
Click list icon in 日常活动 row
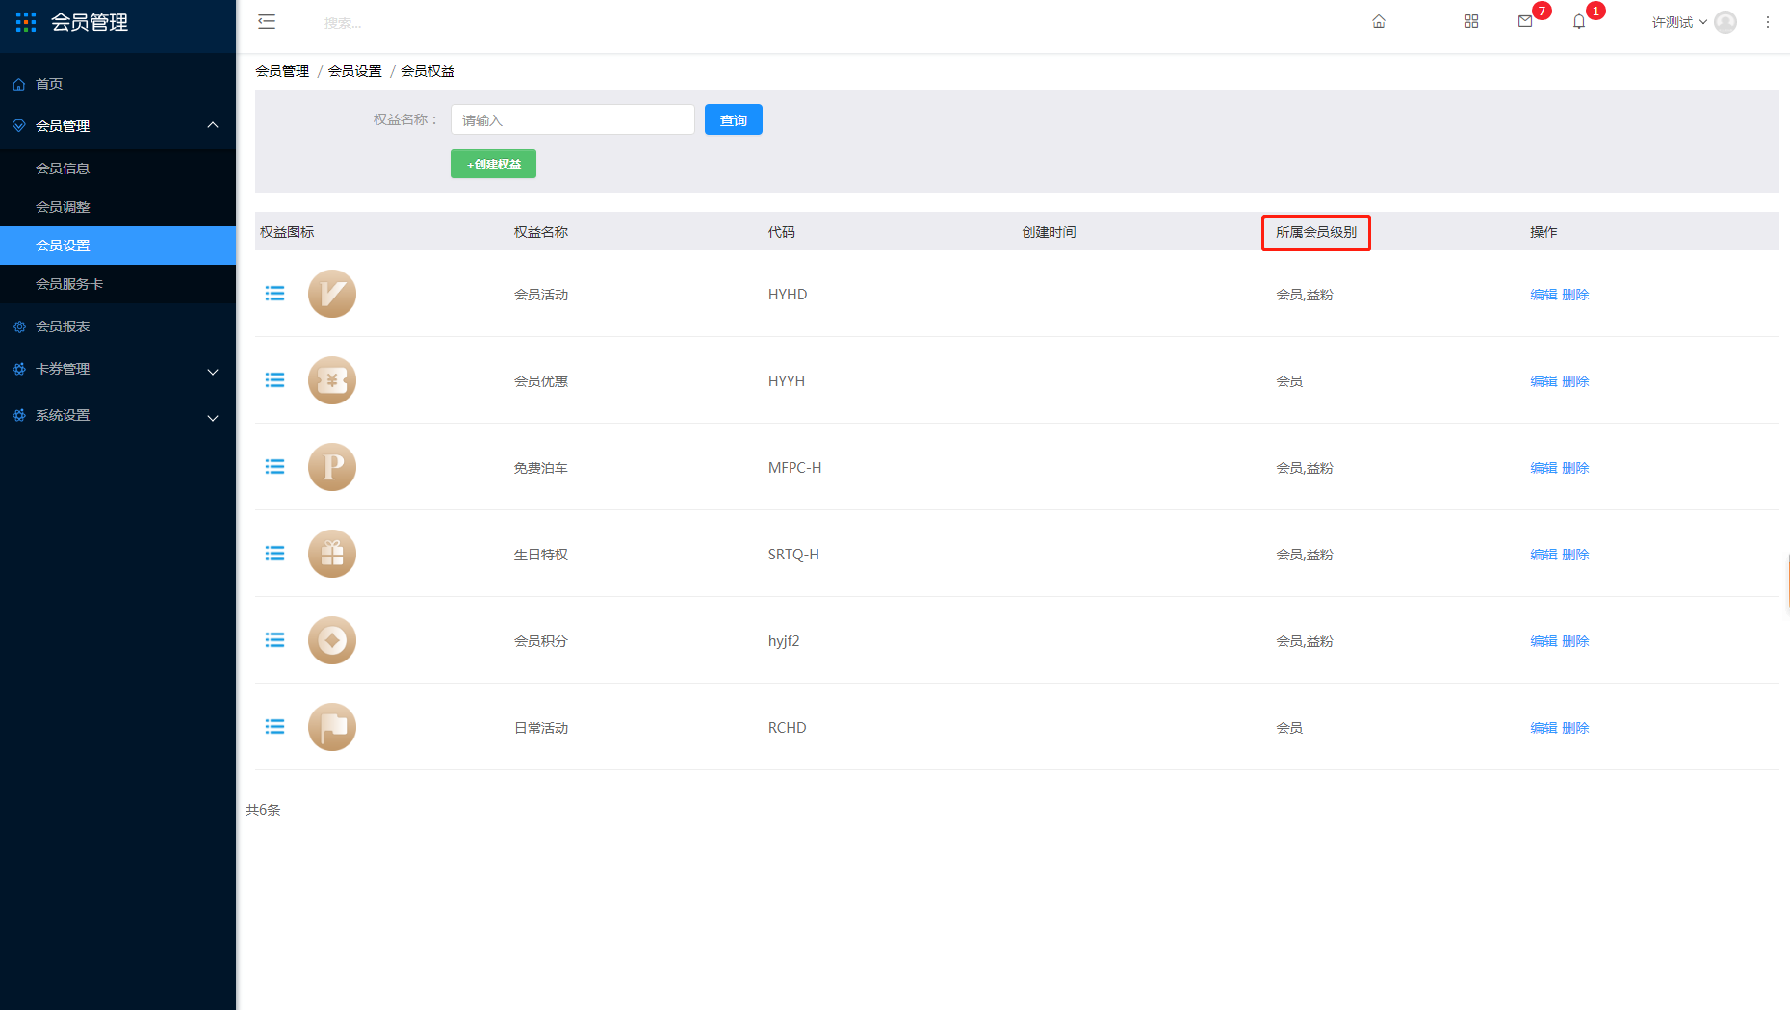pyautogui.click(x=275, y=727)
